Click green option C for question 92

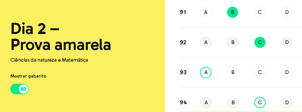(x=260, y=42)
